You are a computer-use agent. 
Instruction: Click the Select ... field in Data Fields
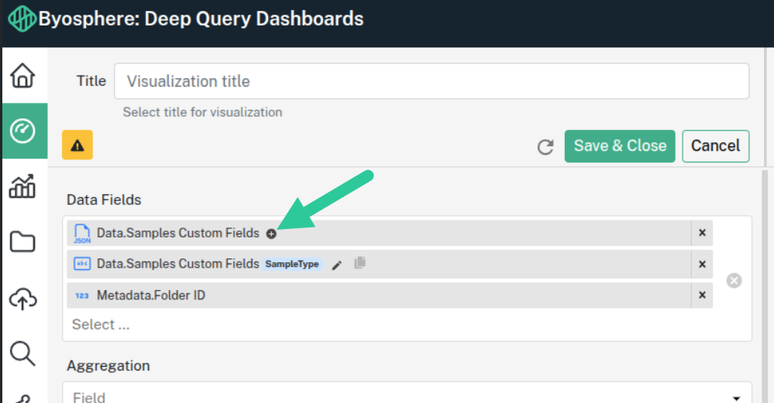pos(101,325)
